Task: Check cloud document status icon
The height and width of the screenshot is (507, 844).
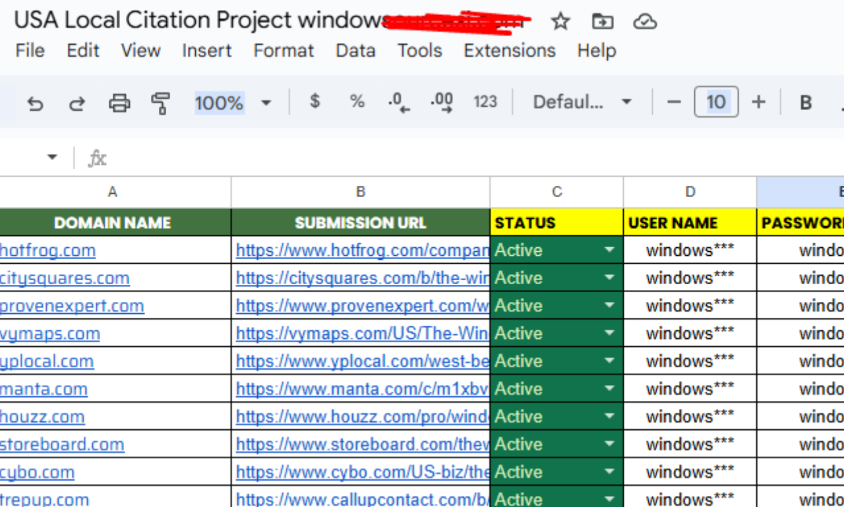Action: tap(644, 22)
